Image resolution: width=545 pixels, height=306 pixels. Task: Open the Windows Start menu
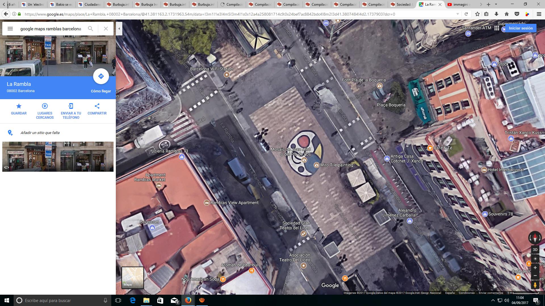[x=7, y=300]
